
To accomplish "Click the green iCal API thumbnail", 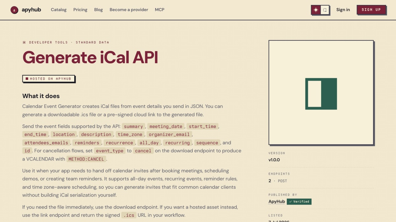I will [321, 94].
